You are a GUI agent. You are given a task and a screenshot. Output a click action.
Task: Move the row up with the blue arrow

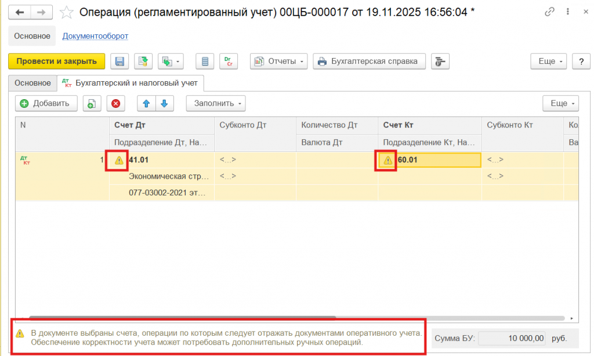pyautogui.click(x=146, y=103)
